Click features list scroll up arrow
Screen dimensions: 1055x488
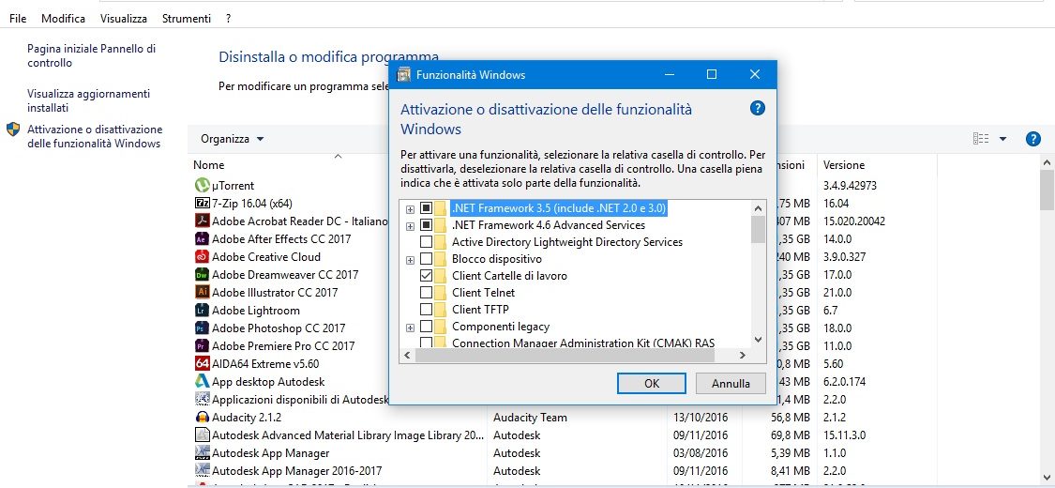(759, 208)
